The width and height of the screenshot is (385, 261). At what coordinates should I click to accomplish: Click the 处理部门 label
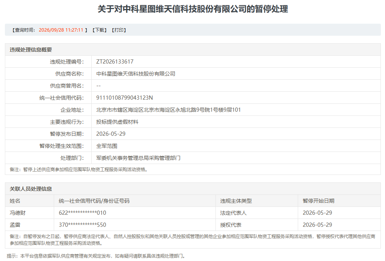click(x=72, y=158)
